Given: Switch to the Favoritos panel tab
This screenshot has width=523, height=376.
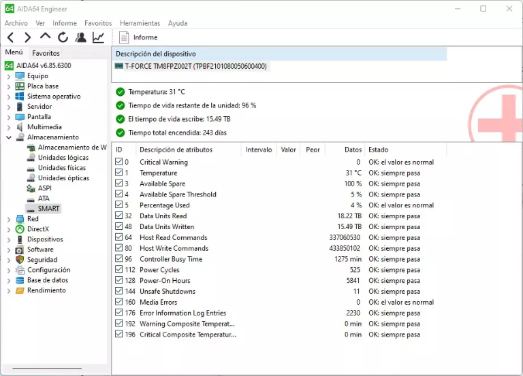Looking at the screenshot, I should pyautogui.click(x=46, y=53).
